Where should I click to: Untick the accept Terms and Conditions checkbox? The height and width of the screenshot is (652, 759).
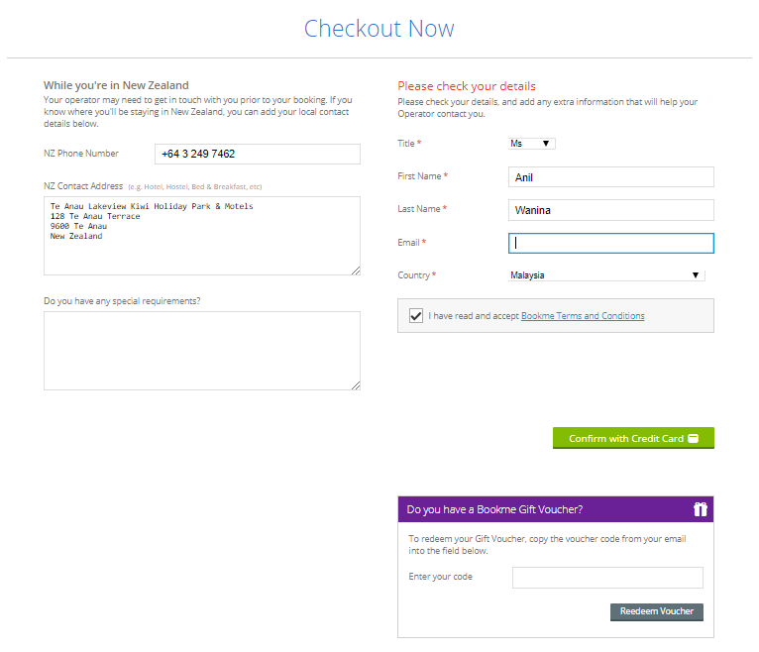(x=416, y=315)
